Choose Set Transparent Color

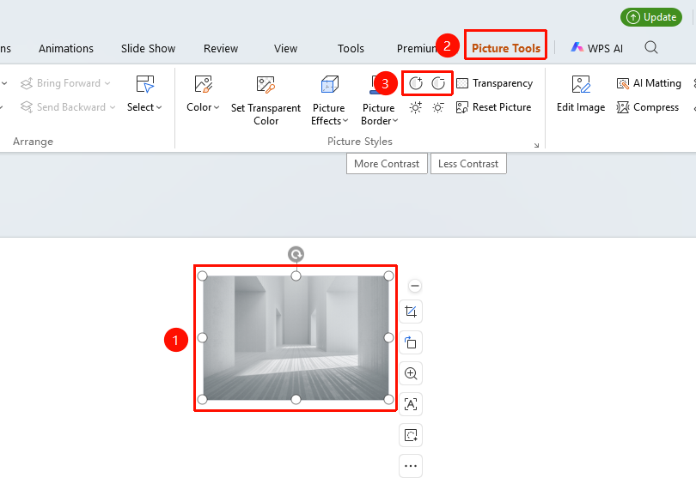tap(266, 100)
